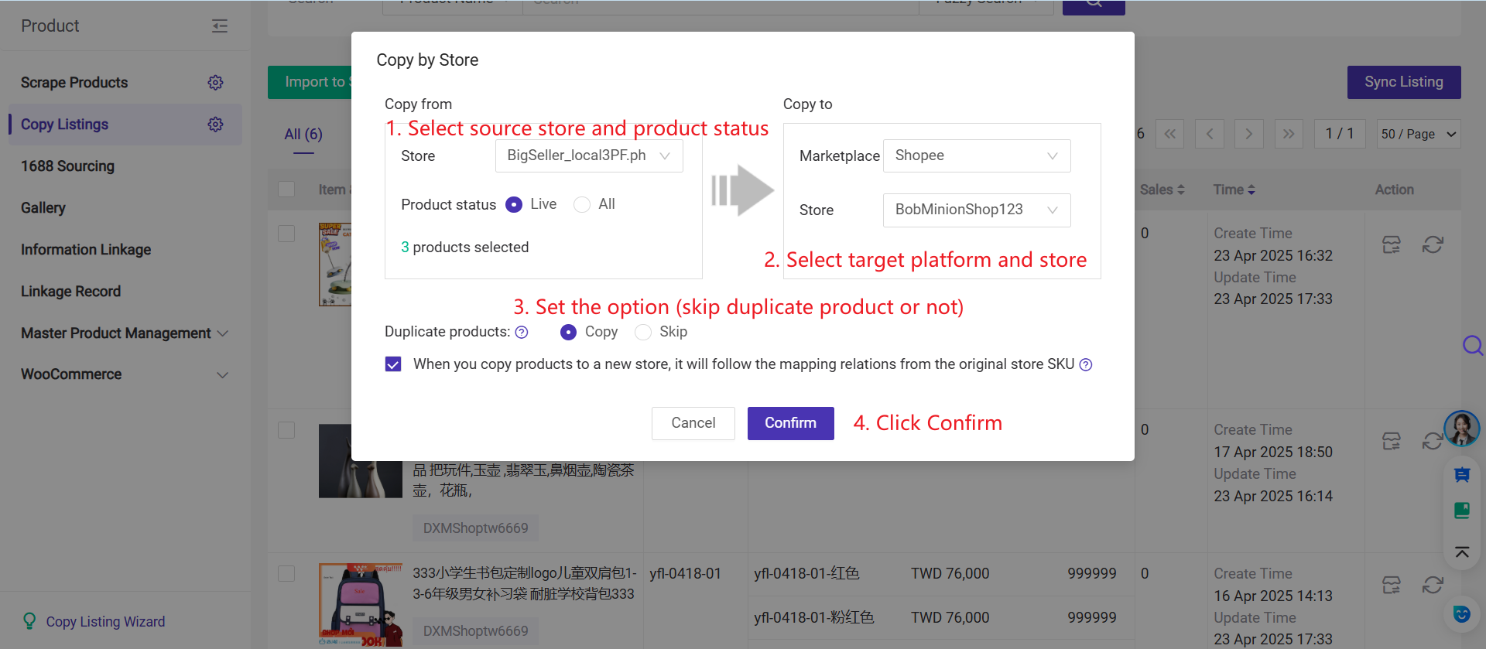
Task: Go to previous page arrow
Action: [1210, 134]
